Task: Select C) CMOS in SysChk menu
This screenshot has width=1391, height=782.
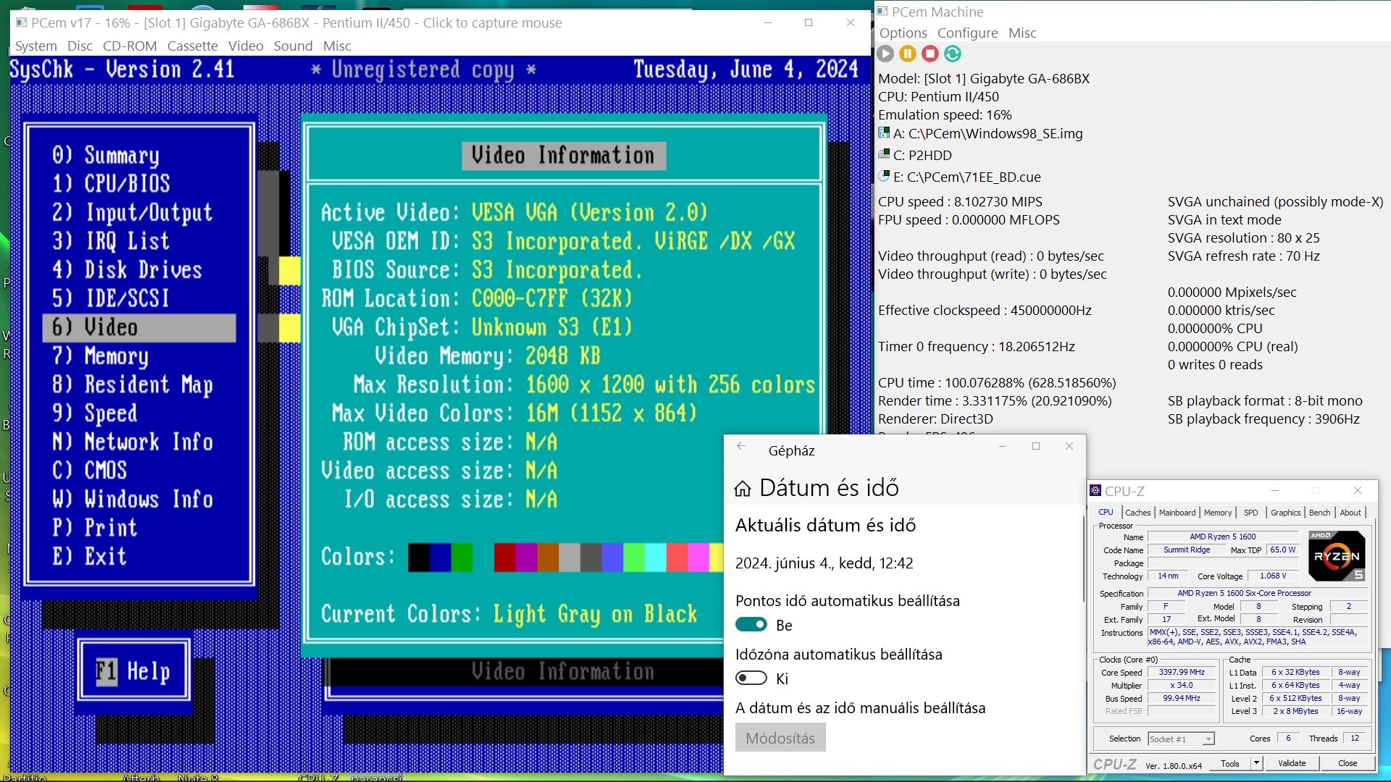Action: (x=89, y=471)
